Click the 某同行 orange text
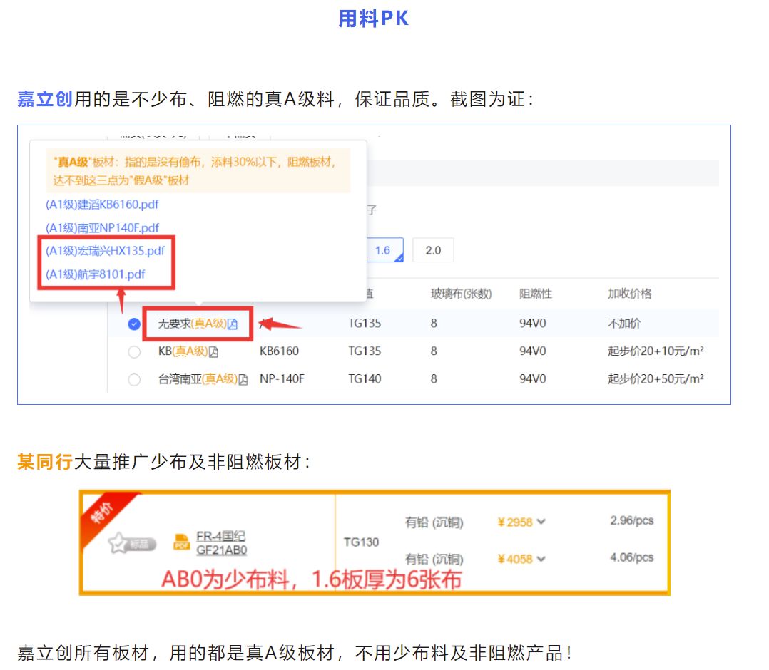Screen dimensions: 769x670 point(45,462)
